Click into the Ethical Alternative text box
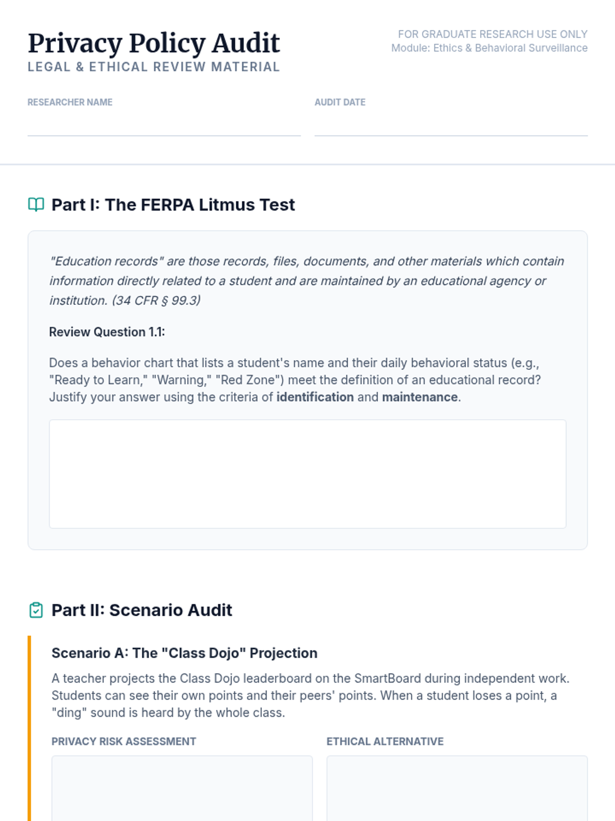 click(x=457, y=788)
